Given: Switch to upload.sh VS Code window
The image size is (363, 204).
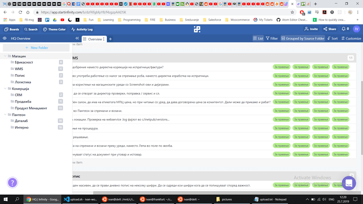Looking at the screenshot, I should [x=80, y=199].
